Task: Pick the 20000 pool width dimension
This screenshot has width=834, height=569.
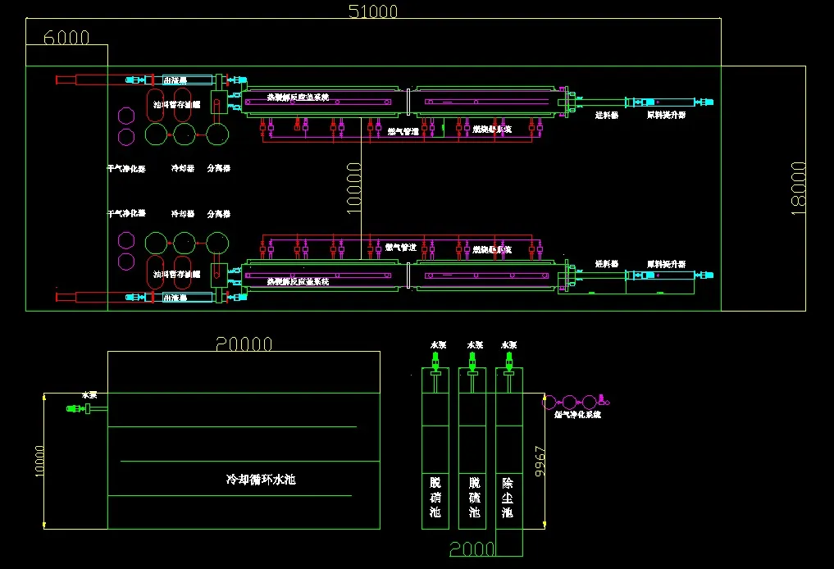Action: click(x=244, y=344)
